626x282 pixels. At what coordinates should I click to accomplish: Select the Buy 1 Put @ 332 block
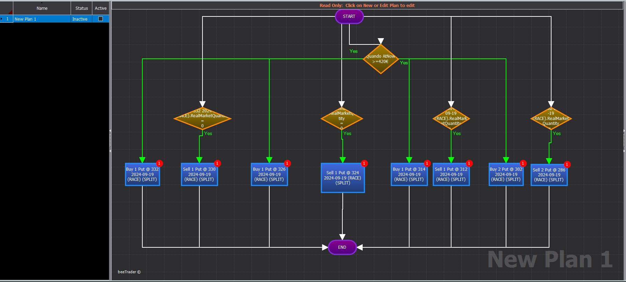142,174
